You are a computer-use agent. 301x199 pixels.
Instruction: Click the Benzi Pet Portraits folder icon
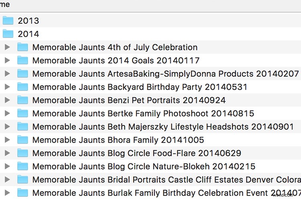22,100
